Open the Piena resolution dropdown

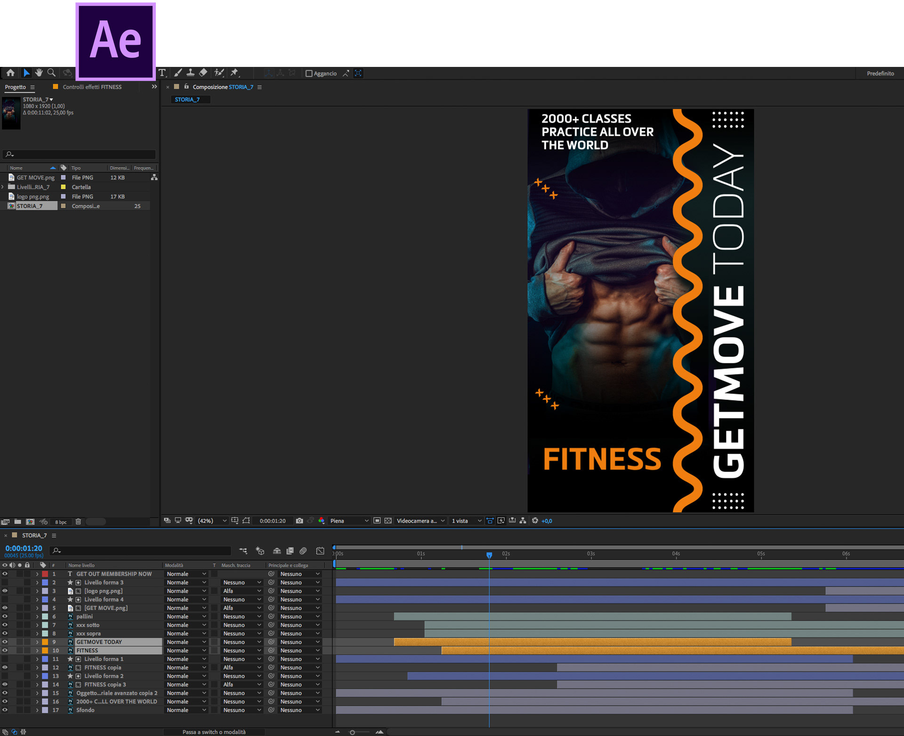tap(349, 521)
